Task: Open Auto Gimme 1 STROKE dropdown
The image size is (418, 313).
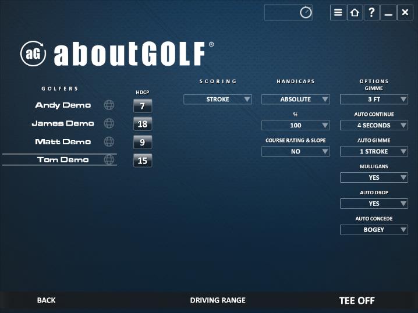Action: coord(374,152)
